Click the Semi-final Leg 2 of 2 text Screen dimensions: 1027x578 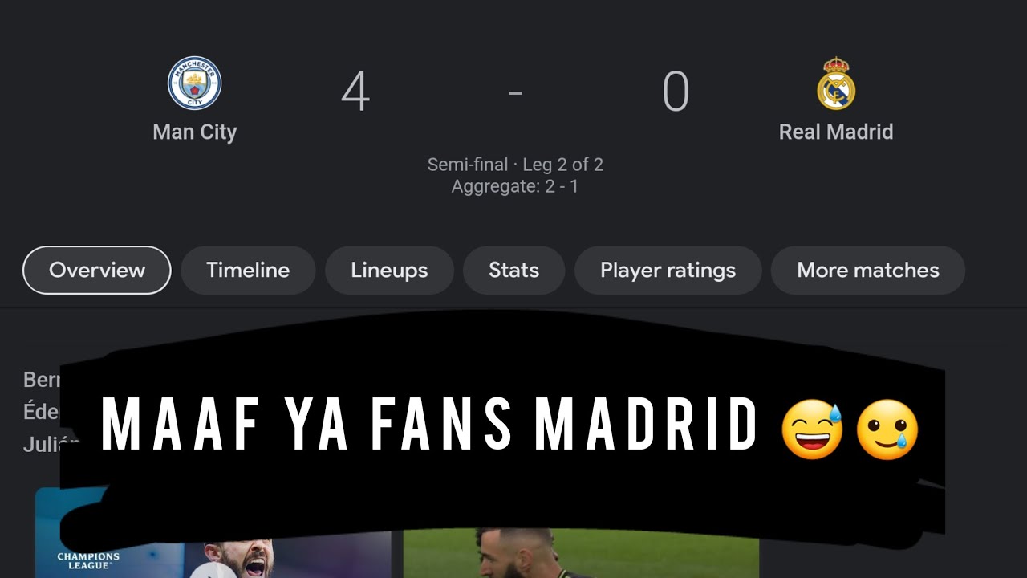[515, 165]
